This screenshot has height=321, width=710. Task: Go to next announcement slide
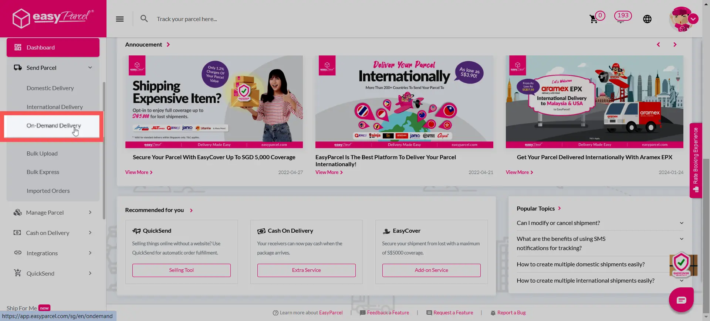tap(675, 45)
